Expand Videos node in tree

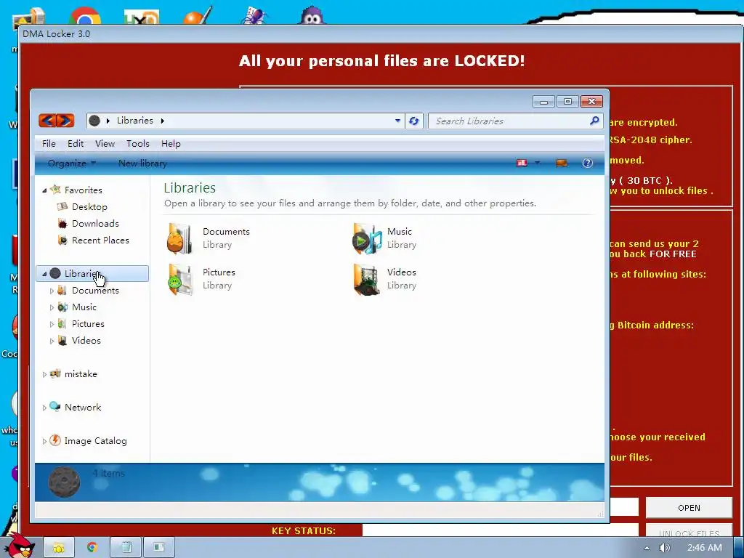pos(52,341)
